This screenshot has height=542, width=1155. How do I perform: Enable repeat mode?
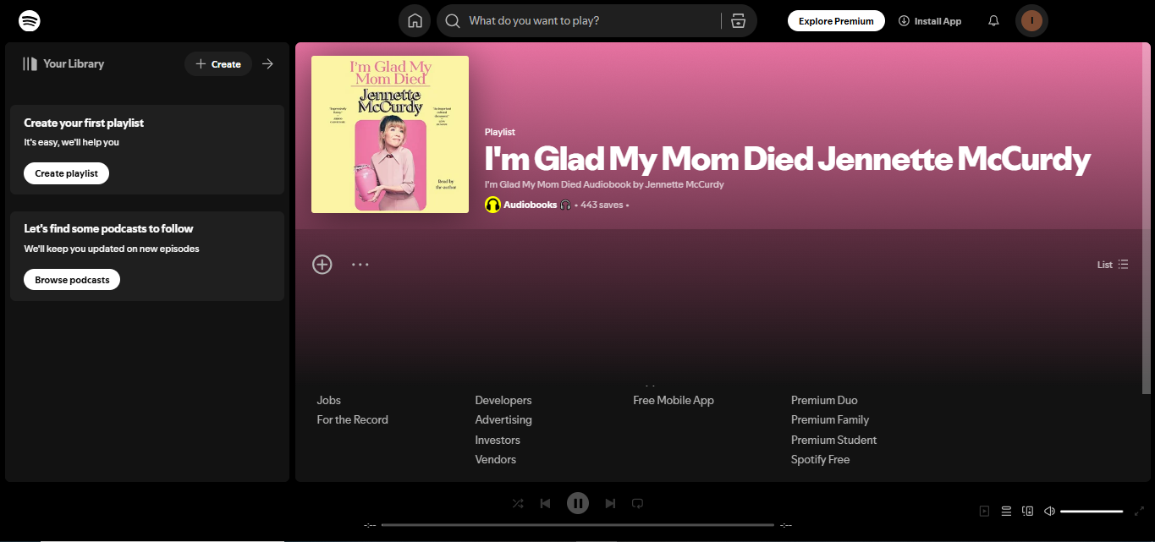(x=637, y=503)
